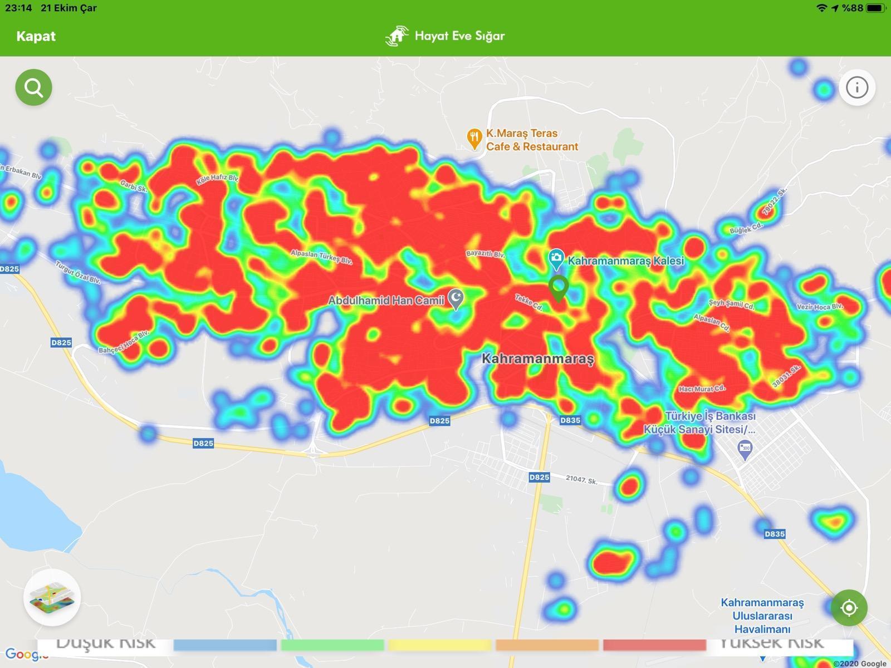Tap the green search magnifier button
The image size is (891, 668).
[33, 87]
